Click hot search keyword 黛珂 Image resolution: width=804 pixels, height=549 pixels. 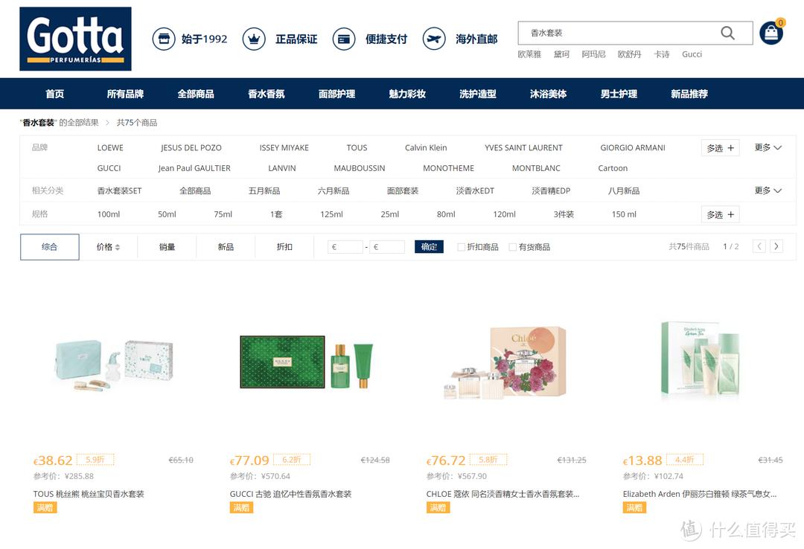coord(561,54)
